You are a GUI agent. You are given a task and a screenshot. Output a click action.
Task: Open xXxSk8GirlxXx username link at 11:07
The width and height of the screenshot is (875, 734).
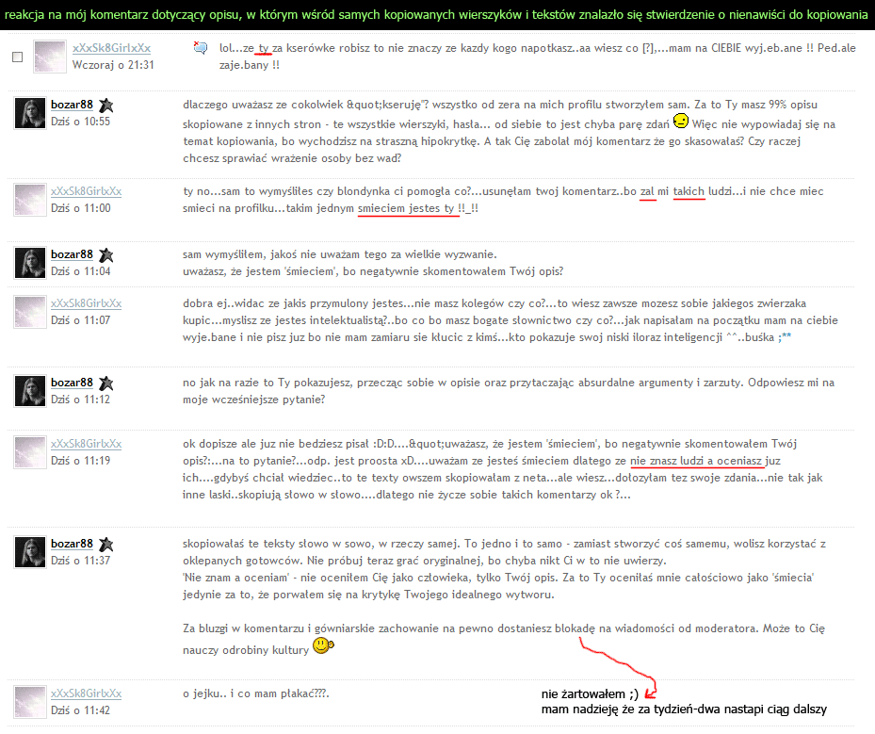click(86, 303)
